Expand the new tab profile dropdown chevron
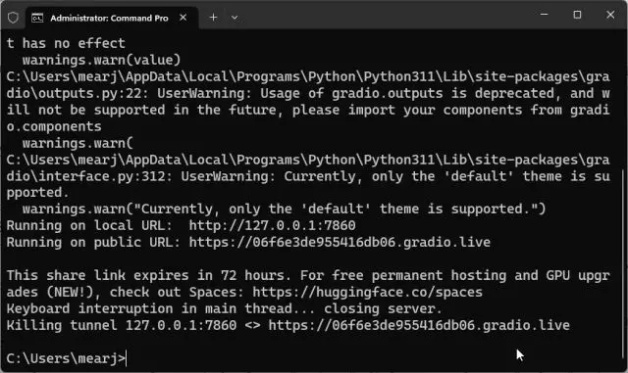Image resolution: width=628 pixels, height=373 pixels. click(x=235, y=18)
